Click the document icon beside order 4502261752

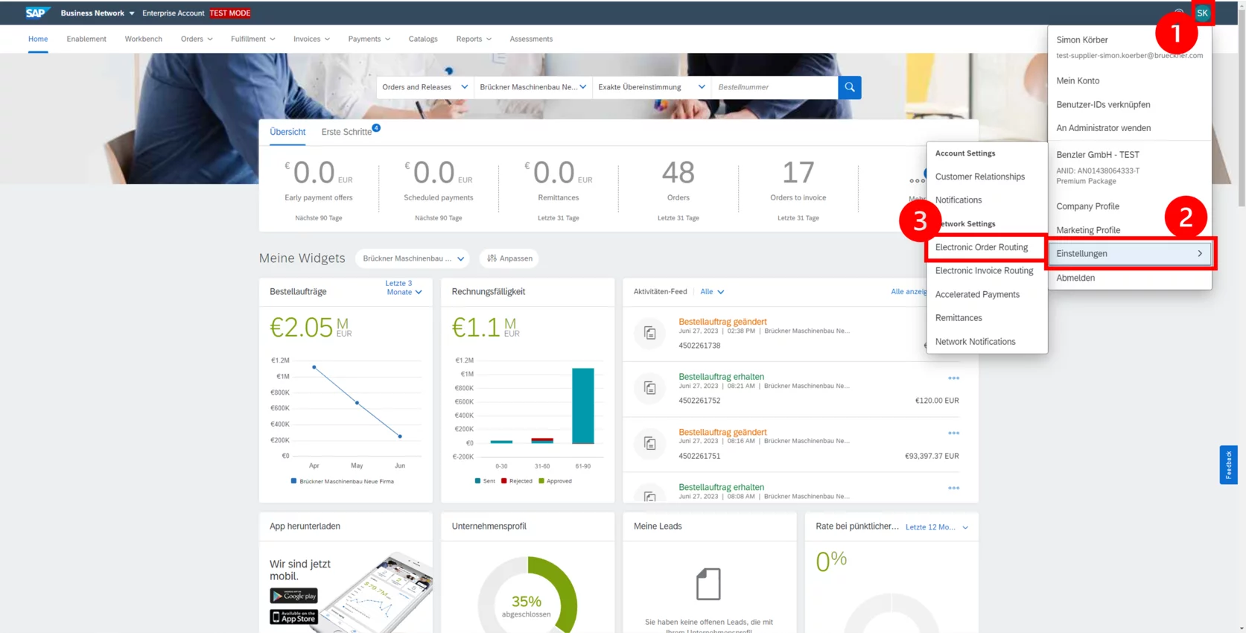649,388
